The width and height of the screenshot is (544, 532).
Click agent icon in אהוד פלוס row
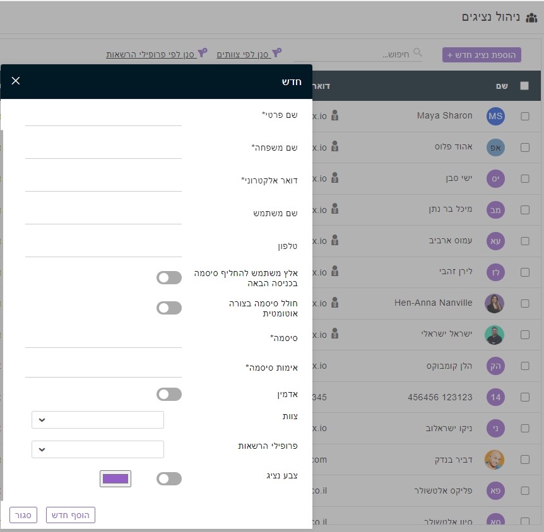334,147
